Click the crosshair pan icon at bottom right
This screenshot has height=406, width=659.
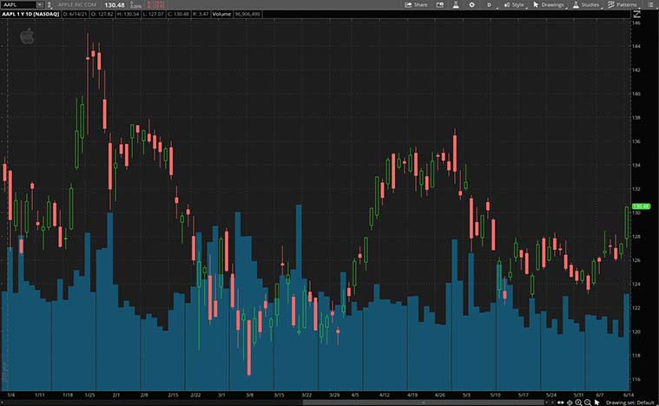(x=570, y=402)
